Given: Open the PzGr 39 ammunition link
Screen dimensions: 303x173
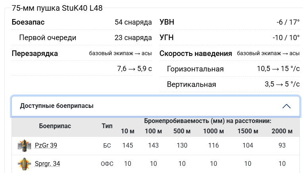Looking at the screenshot, I should pos(46,146).
